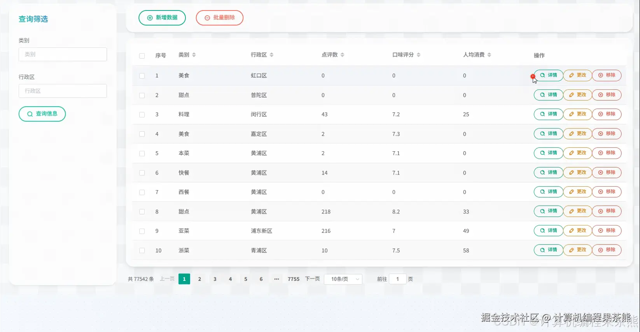640x332 pixels.
Task: Go to page 2
Action: pos(199,279)
